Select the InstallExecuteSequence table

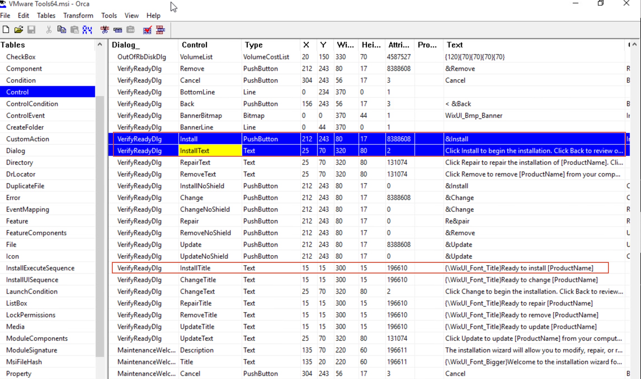tap(41, 268)
